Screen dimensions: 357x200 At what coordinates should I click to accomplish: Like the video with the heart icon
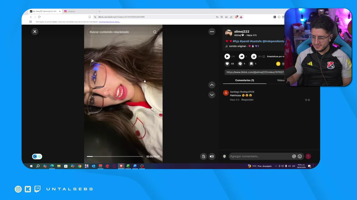(227, 64)
